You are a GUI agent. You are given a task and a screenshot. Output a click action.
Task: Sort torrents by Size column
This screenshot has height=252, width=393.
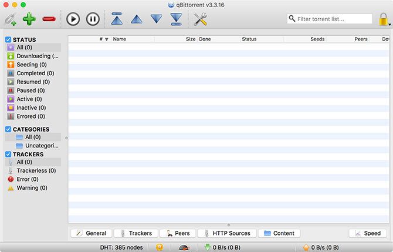point(176,39)
